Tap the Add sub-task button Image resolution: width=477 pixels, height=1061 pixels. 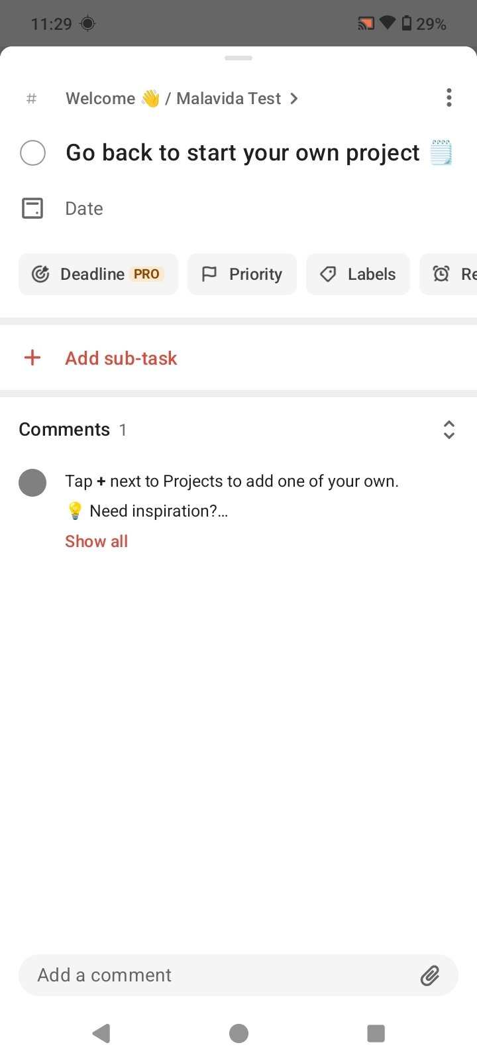(x=121, y=358)
